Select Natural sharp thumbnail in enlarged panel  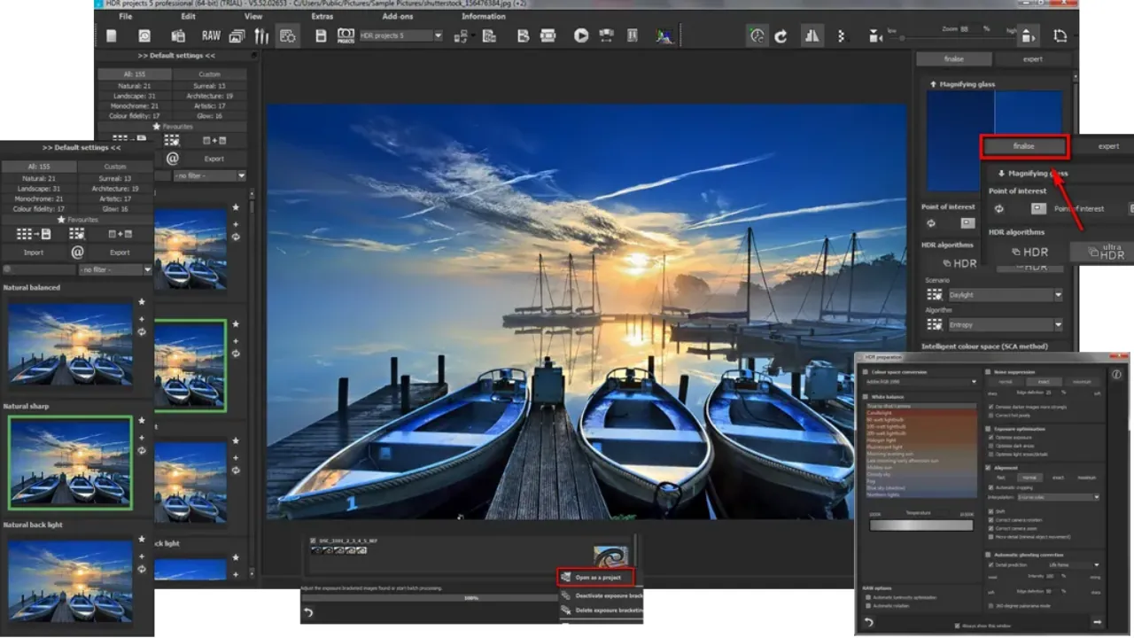(x=70, y=463)
